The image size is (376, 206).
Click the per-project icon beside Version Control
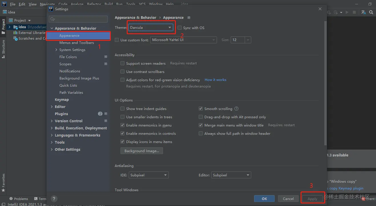pos(106,121)
